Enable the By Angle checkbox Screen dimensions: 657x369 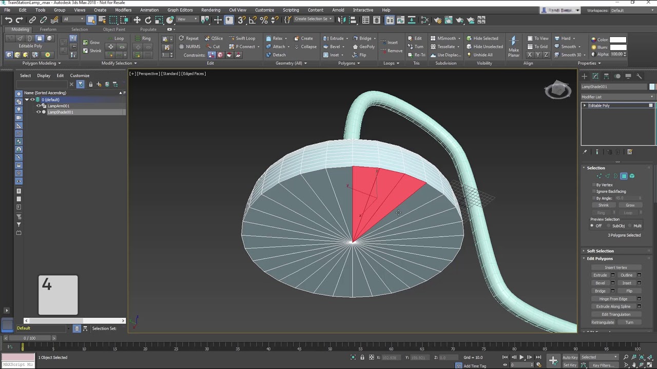594,198
